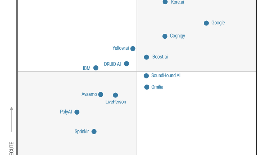Select the DRUID AI dot marker
The image size is (271, 155).
pyautogui.click(x=127, y=64)
